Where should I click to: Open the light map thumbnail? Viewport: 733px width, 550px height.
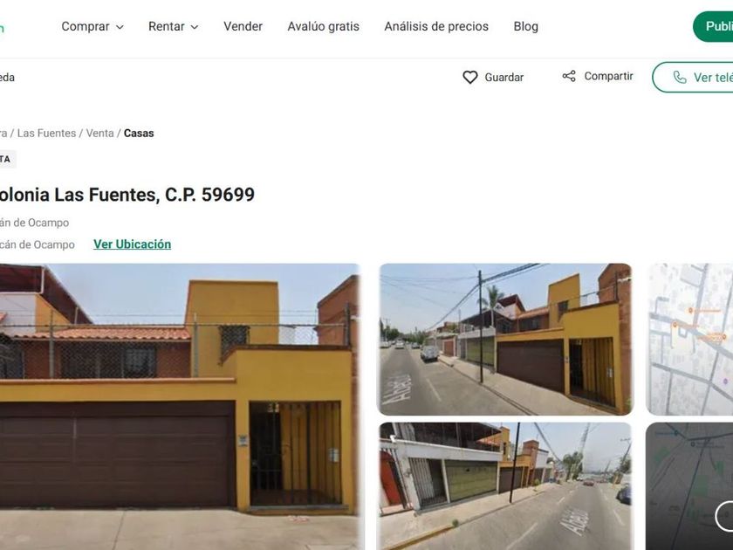click(689, 340)
